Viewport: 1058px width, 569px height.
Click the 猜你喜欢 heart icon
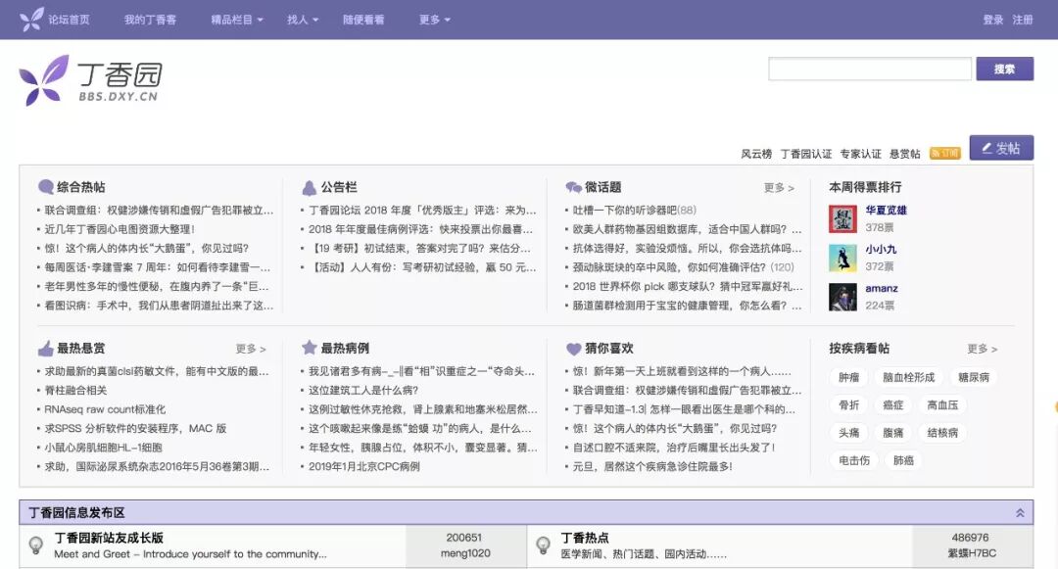click(573, 349)
